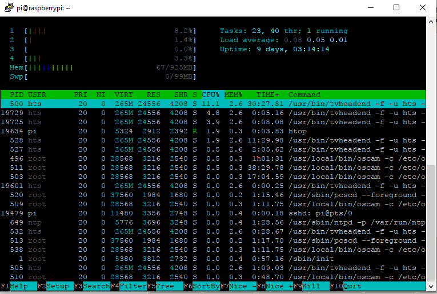Sort by PID column header
The width and height of the screenshot is (437, 294).
tap(17, 95)
